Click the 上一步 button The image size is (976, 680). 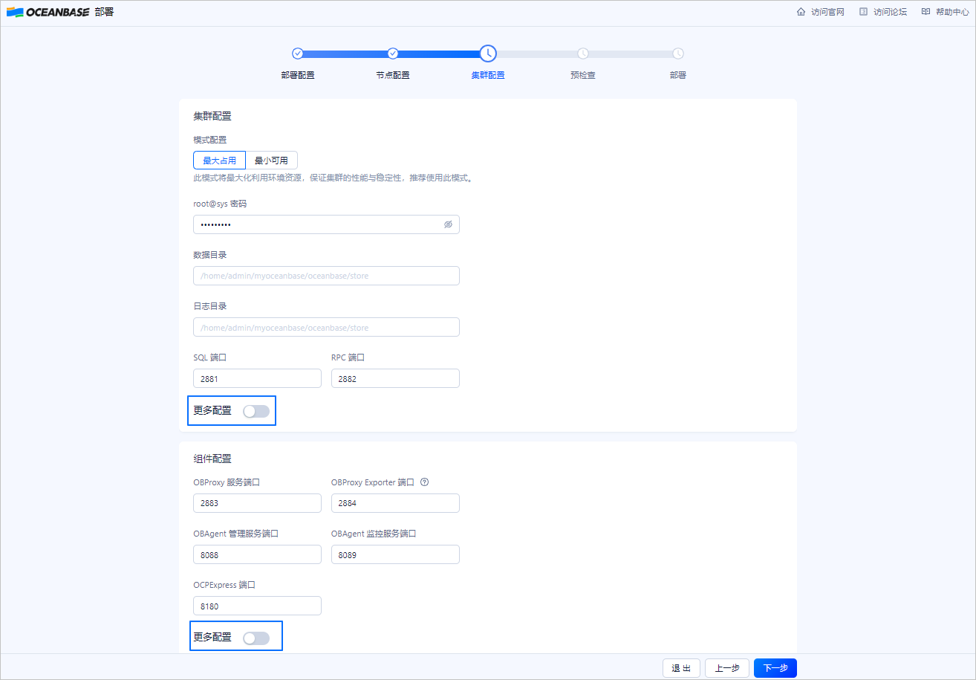728,667
